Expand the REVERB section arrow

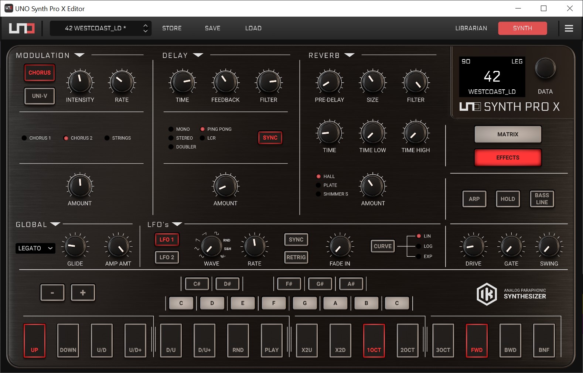pyautogui.click(x=349, y=55)
